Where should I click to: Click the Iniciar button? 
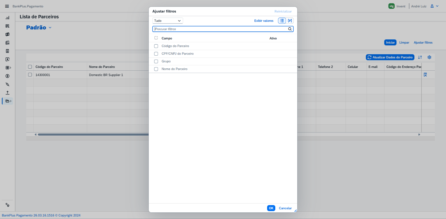tap(390, 43)
